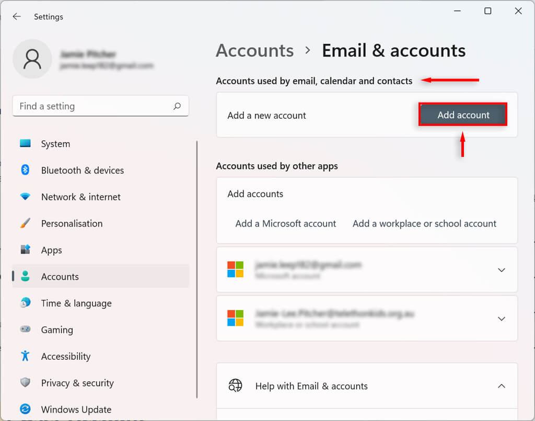The width and height of the screenshot is (535, 421).
Task: Click the Network & internet wifi icon
Action: (25, 197)
